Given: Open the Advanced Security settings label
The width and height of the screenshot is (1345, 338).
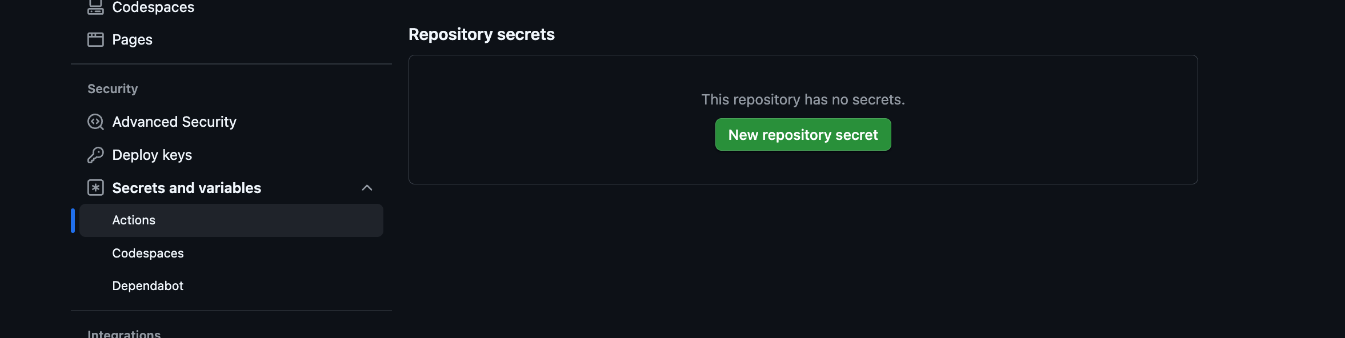Looking at the screenshot, I should click(x=174, y=122).
